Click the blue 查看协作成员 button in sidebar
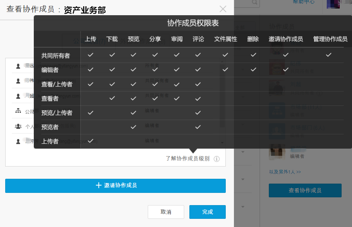 [305, 190]
